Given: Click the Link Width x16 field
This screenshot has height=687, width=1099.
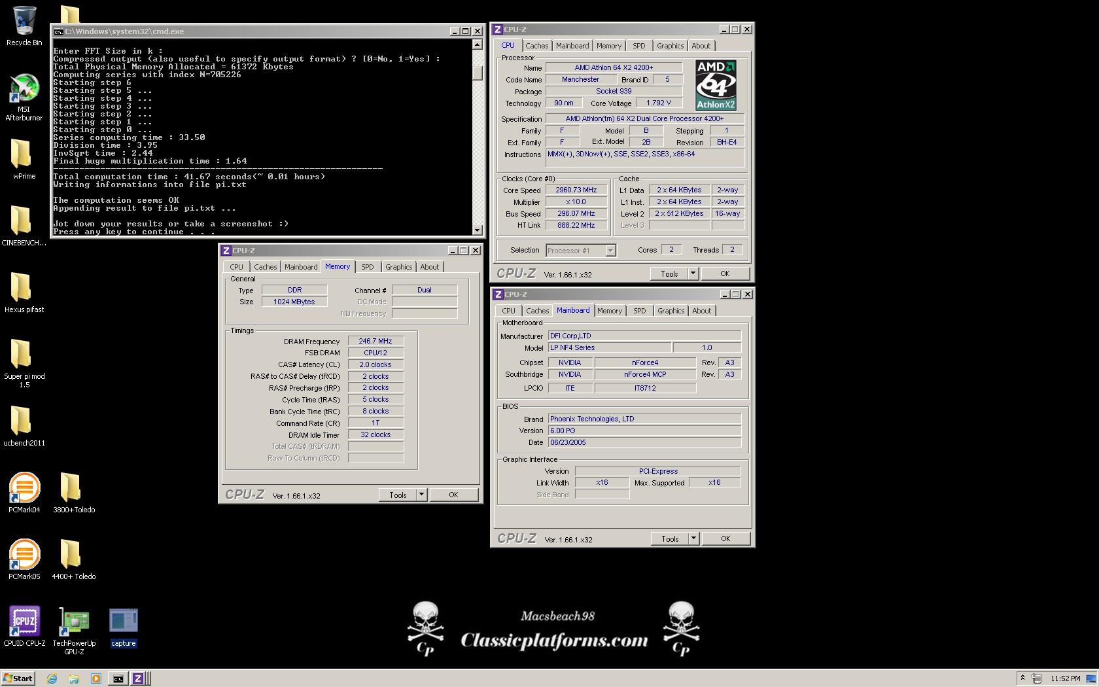Looking at the screenshot, I should point(602,482).
